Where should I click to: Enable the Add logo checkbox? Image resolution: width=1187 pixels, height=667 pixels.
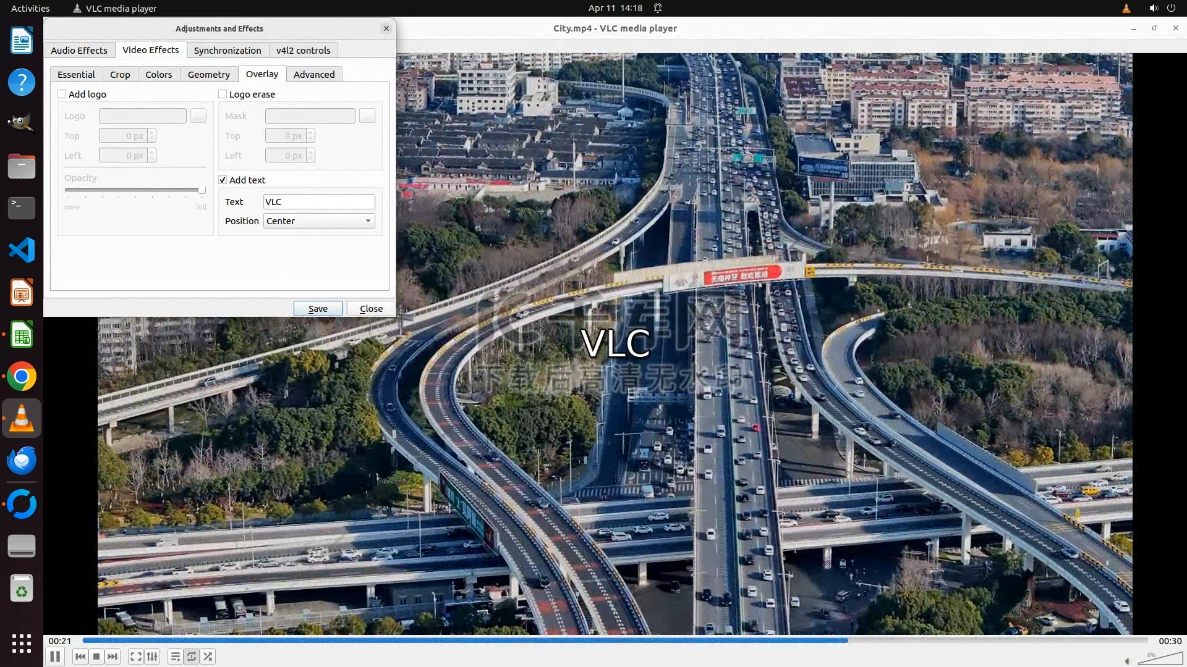point(62,94)
